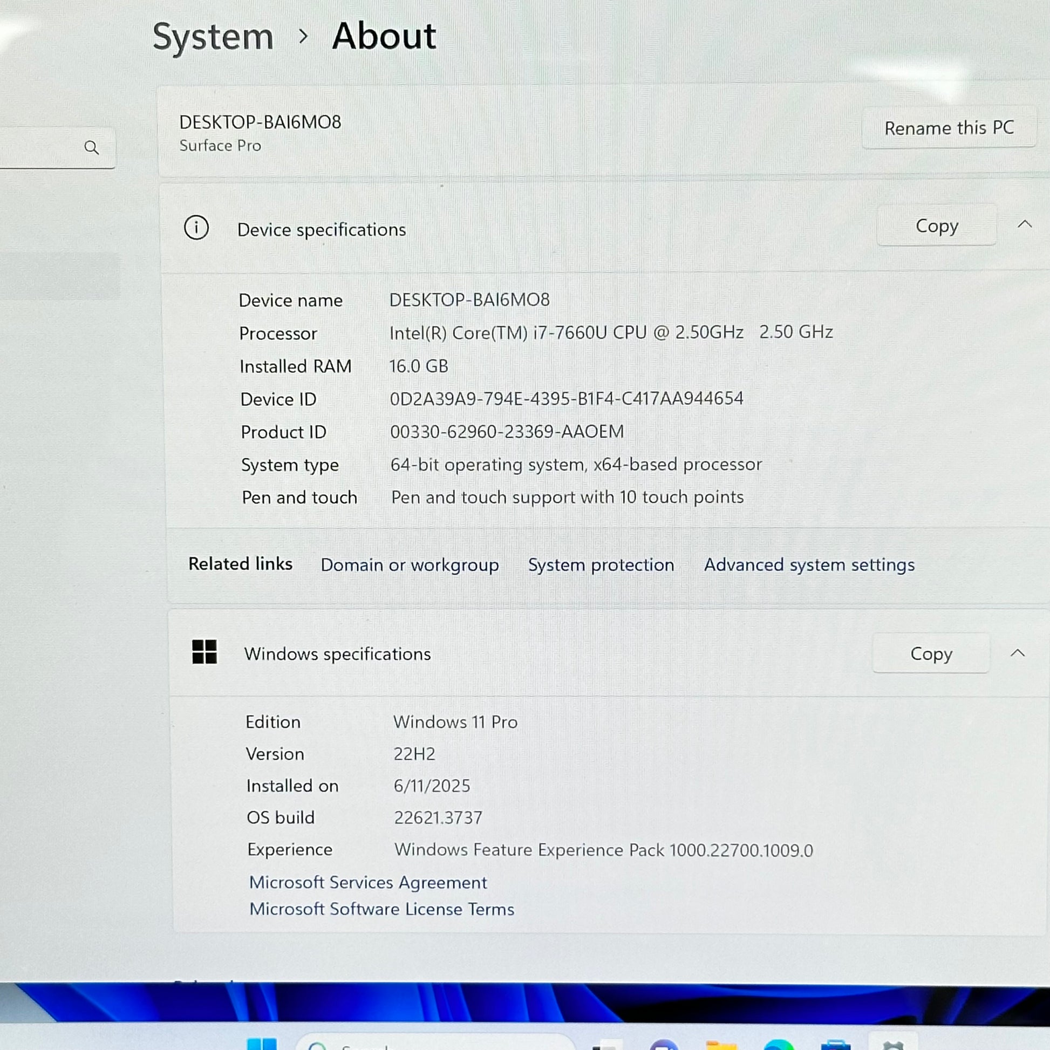The height and width of the screenshot is (1050, 1050).
Task: Click the search magnifier icon in the sidebar
Action: click(x=91, y=147)
